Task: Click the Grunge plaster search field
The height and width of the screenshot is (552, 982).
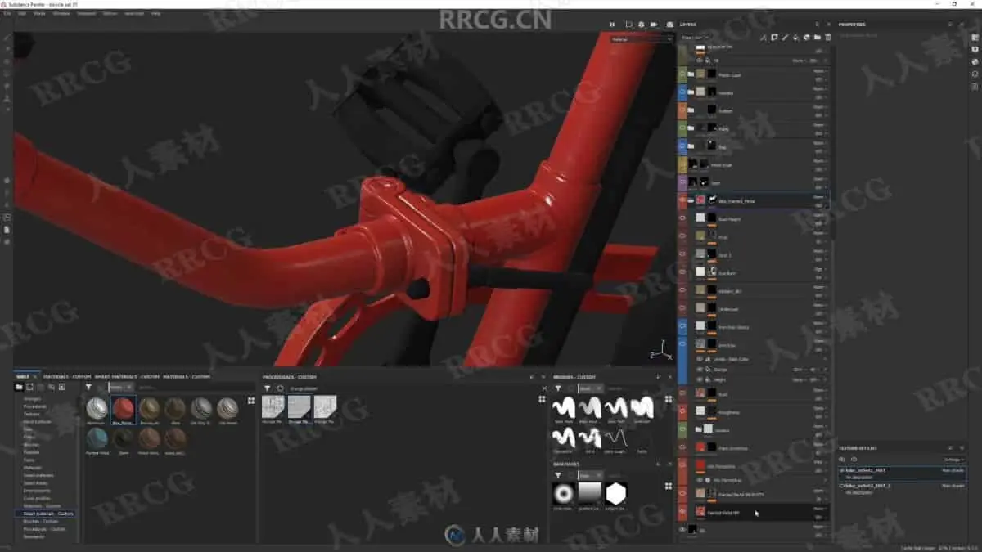Action: 409,388
